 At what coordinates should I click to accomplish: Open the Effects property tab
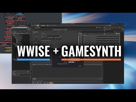[x=44, y=32]
